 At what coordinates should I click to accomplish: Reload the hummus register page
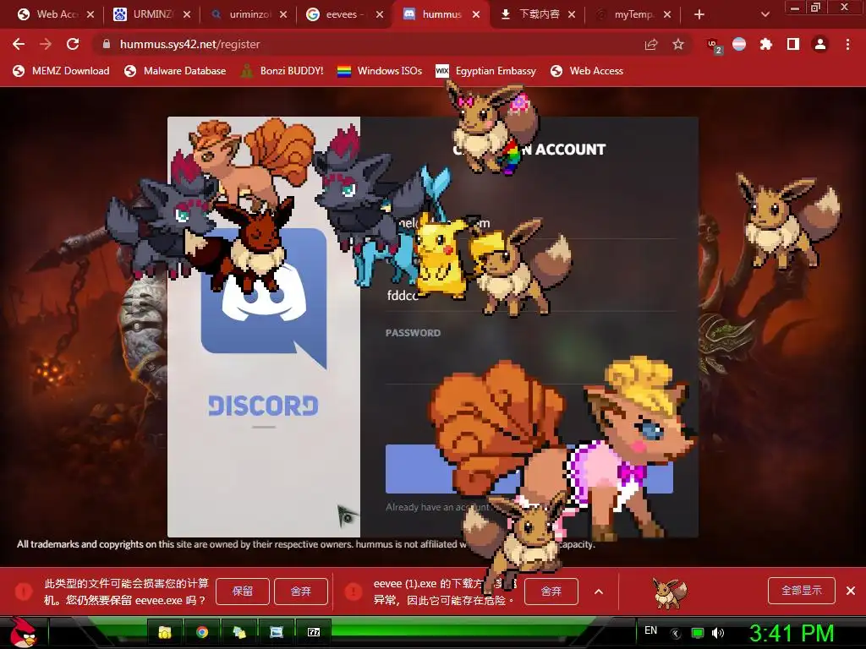(73, 44)
